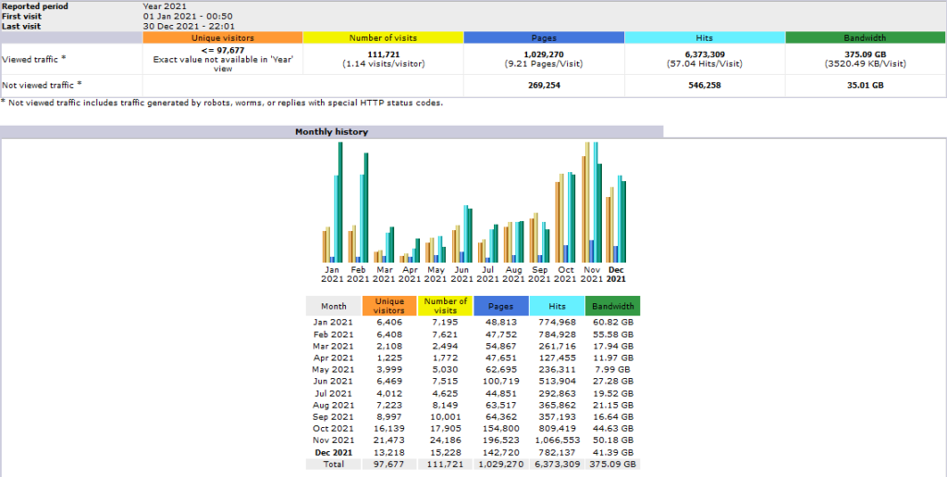Click the bold Dec 2021 label below chart
Image resolution: width=947 pixels, height=477 pixels.
click(616, 274)
